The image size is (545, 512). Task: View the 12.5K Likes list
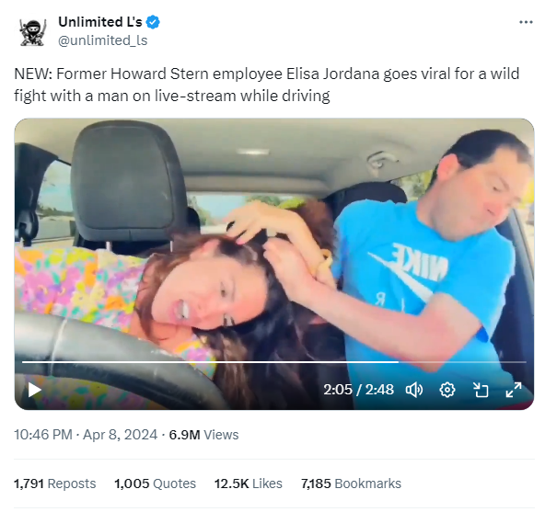tap(249, 484)
